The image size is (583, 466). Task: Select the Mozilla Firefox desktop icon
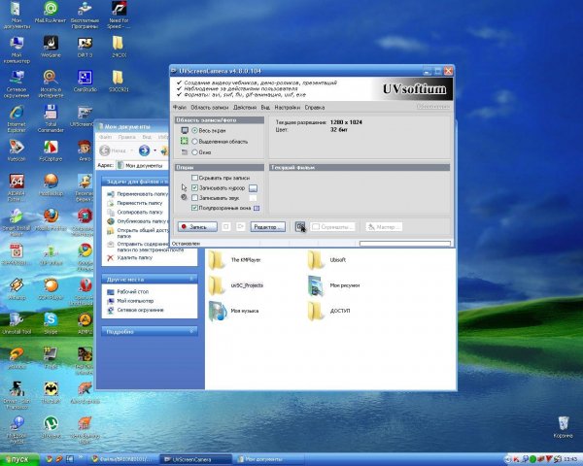pos(51,220)
